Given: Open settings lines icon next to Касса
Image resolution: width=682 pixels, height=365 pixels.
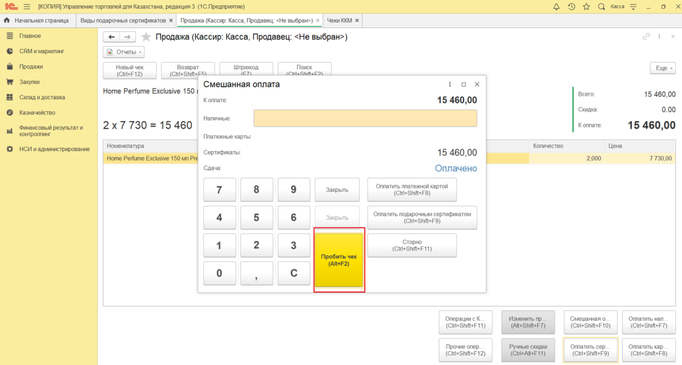Looking at the screenshot, I should point(633,7).
